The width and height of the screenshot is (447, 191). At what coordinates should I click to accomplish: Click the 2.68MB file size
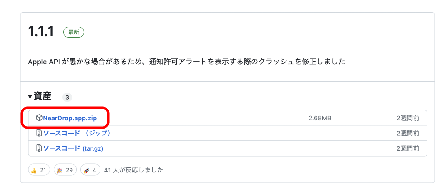pos(320,118)
